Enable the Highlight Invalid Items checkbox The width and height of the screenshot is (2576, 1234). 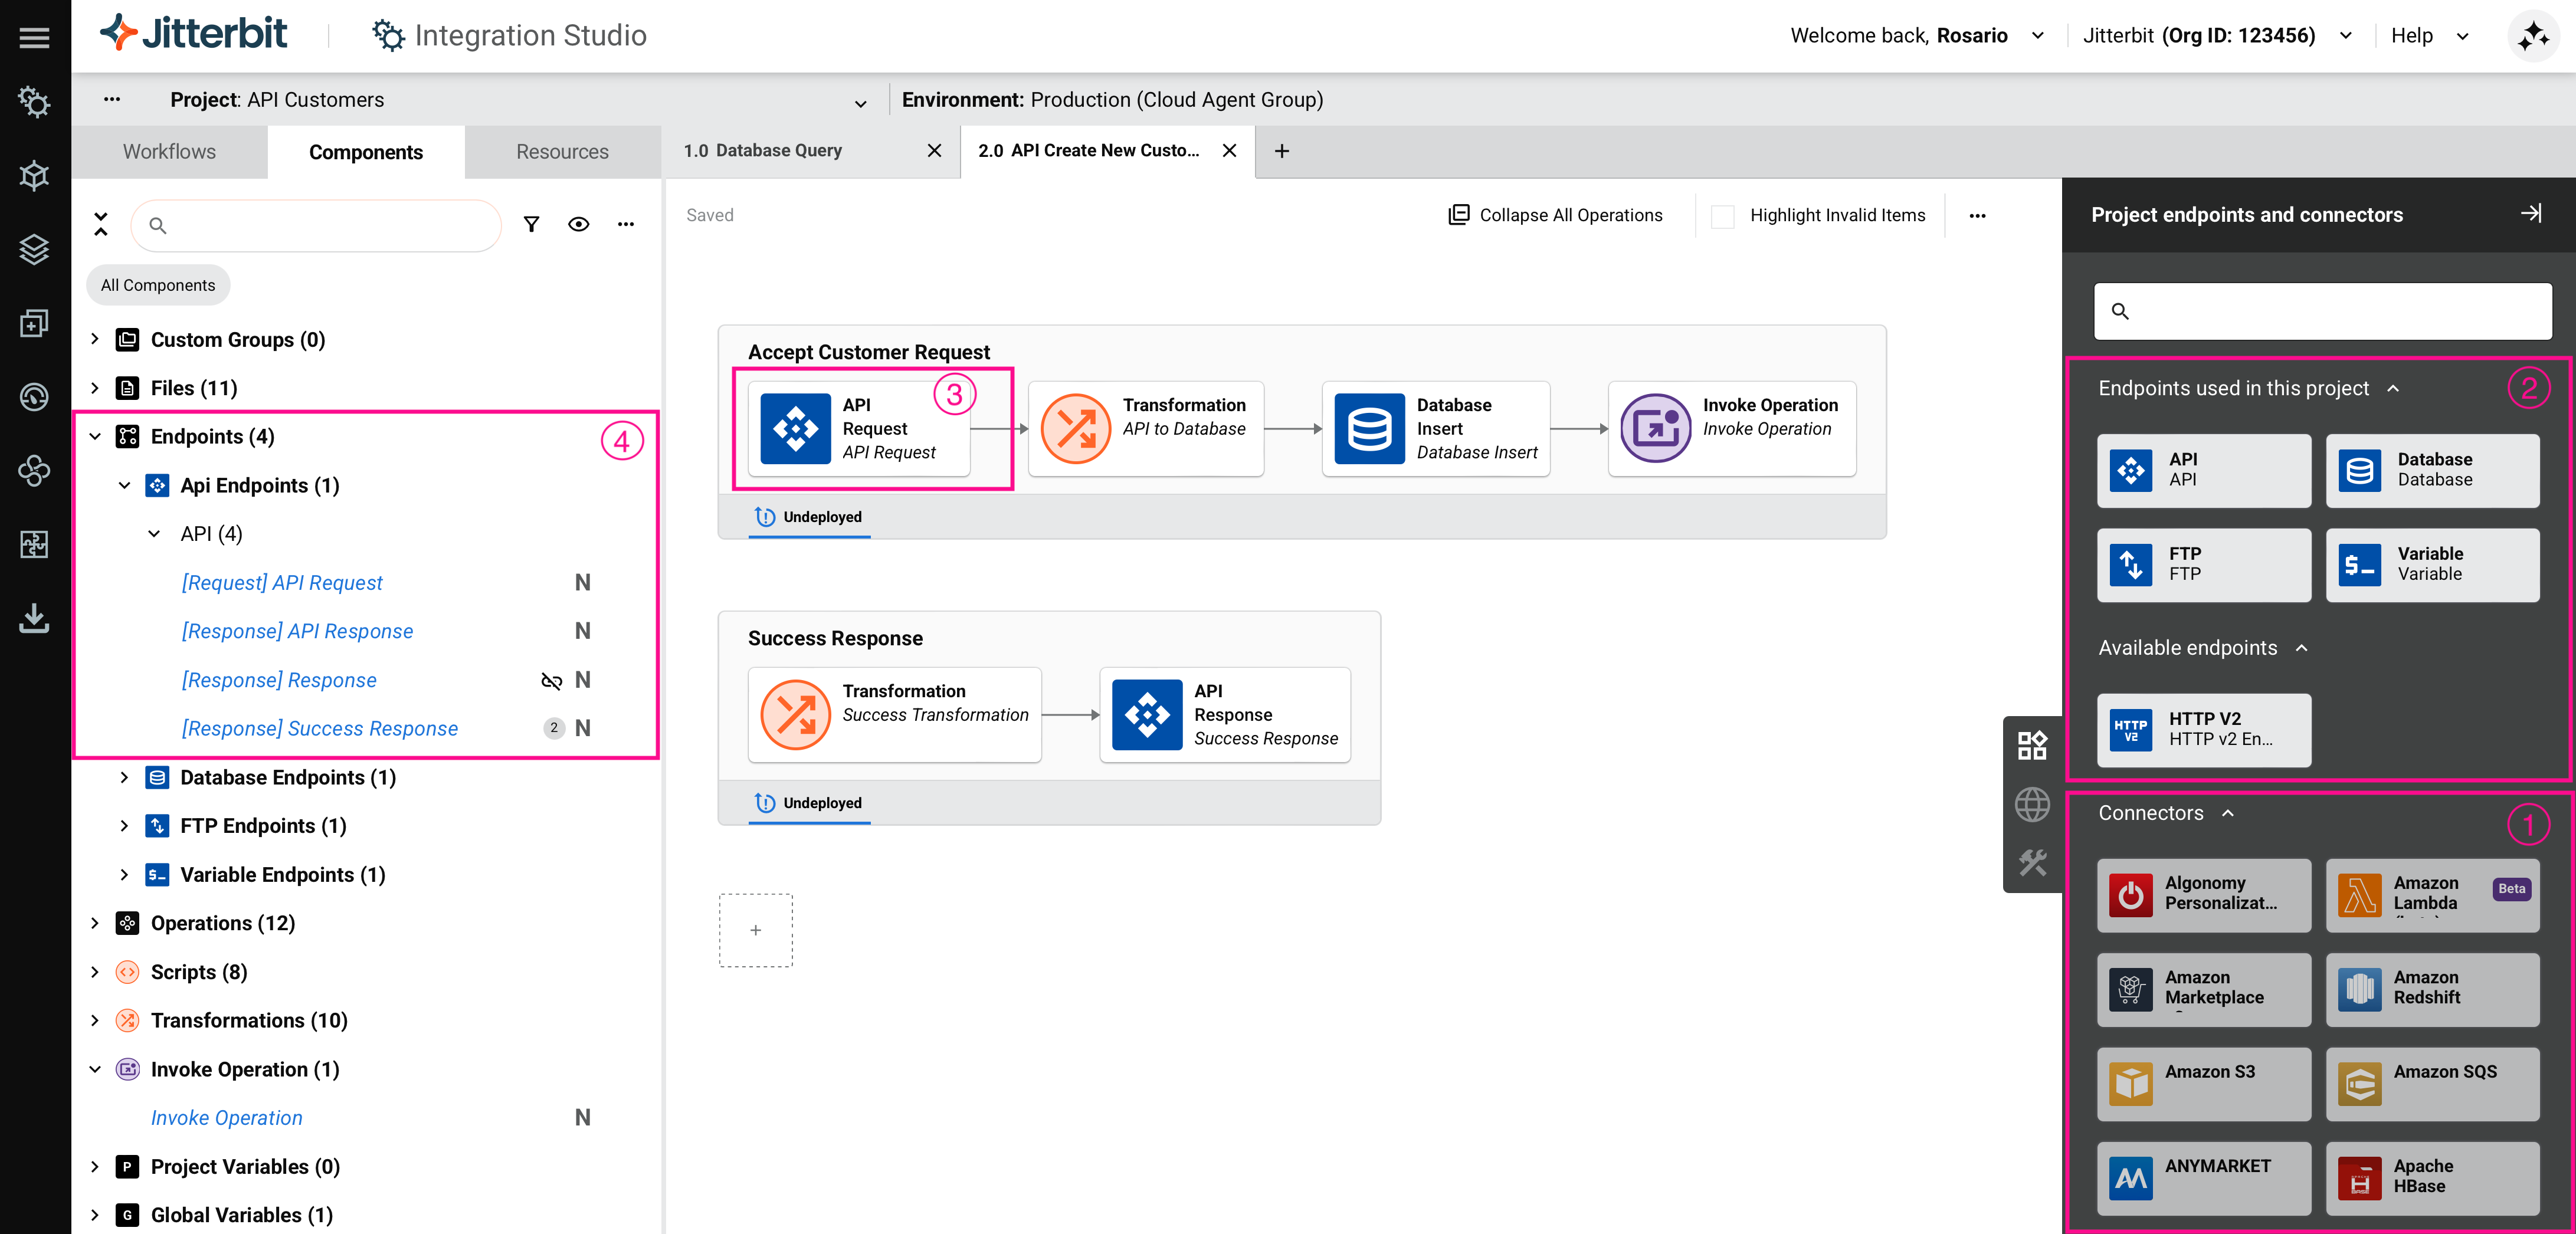(x=1722, y=216)
